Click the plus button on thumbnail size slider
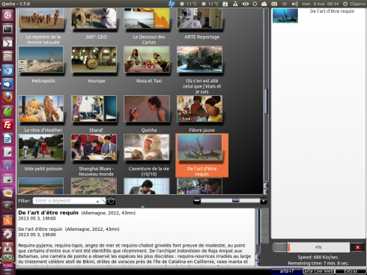Viewport: 367px width, 275px height. pyautogui.click(x=263, y=201)
